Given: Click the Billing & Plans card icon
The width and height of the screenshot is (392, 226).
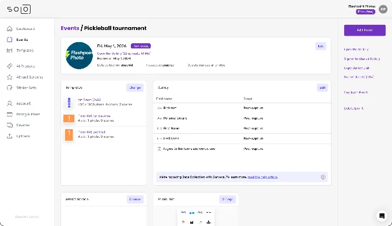Looking at the screenshot, I should coord(9,114).
